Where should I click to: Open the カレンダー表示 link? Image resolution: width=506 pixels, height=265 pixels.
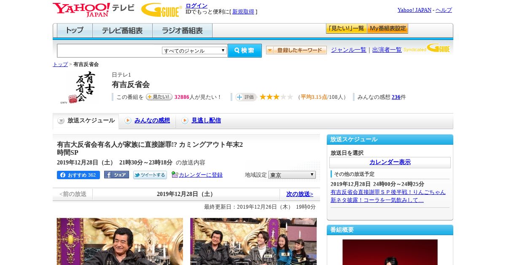390,162
